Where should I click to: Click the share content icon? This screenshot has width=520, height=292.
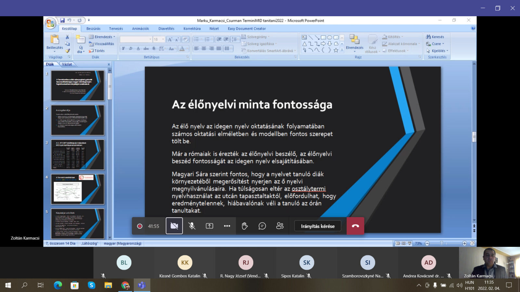click(x=210, y=226)
